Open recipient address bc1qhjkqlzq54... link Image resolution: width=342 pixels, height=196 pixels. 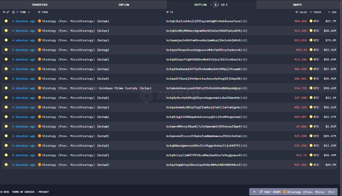(x=203, y=21)
